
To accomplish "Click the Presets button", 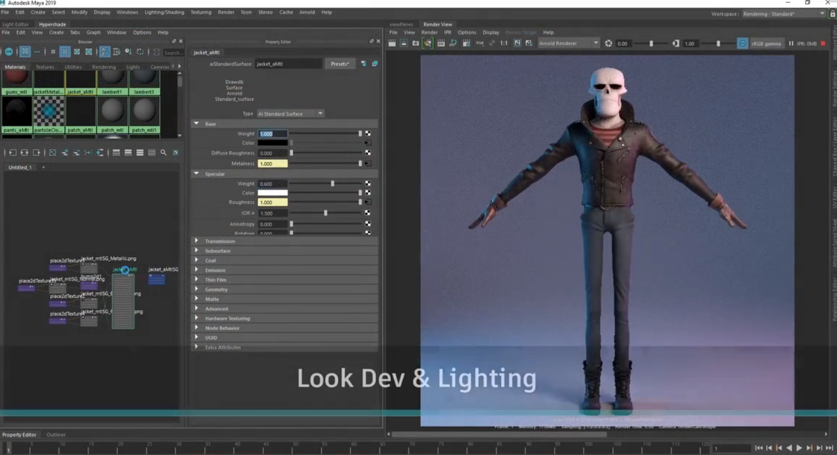I will (x=339, y=64).
